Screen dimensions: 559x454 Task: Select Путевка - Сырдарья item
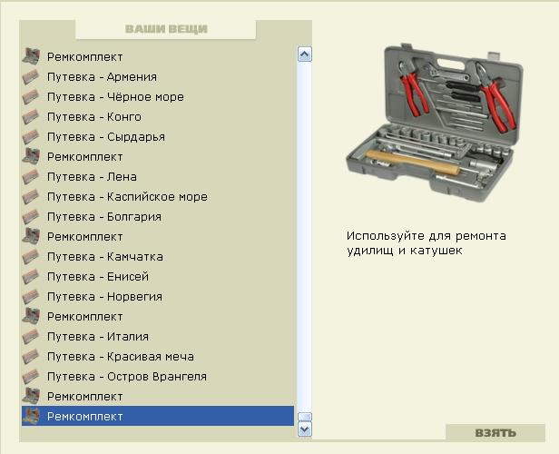[x=158, y=136]
